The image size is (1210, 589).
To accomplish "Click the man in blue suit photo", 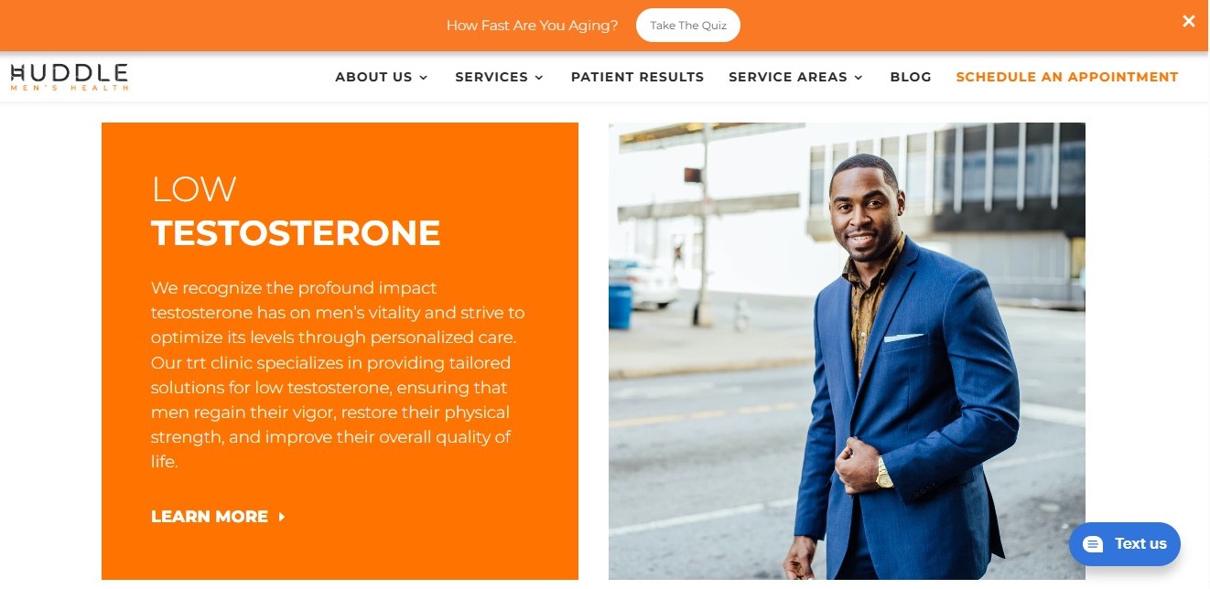I will [x=847, y=351].
